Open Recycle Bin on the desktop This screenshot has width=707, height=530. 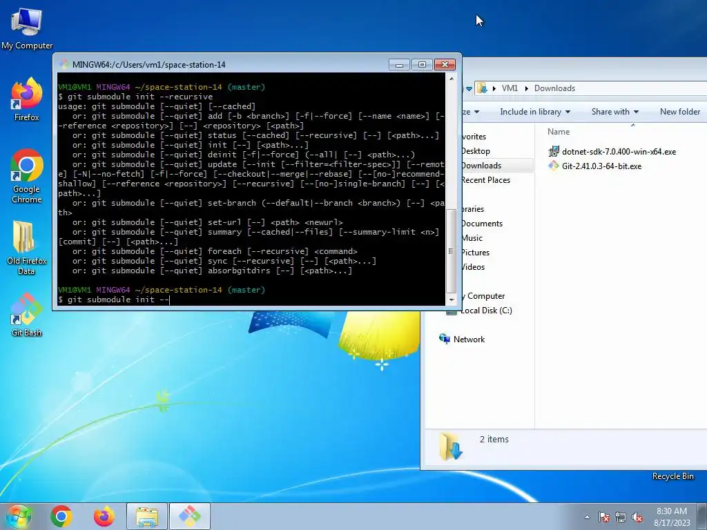672,476
